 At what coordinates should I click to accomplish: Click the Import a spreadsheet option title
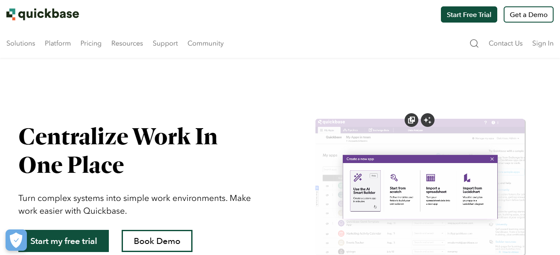click(x=436, y=190)
